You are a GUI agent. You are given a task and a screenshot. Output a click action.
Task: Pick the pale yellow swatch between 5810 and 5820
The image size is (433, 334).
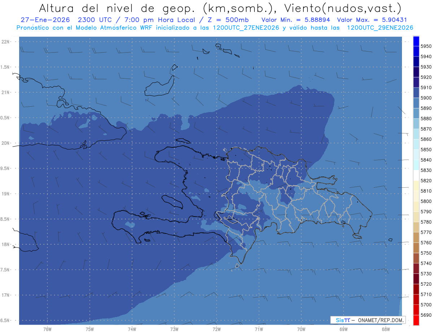[416, 186]
